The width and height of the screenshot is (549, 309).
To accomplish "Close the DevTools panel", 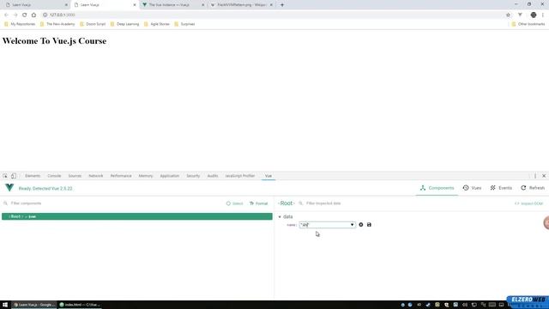I will [544, 176].
